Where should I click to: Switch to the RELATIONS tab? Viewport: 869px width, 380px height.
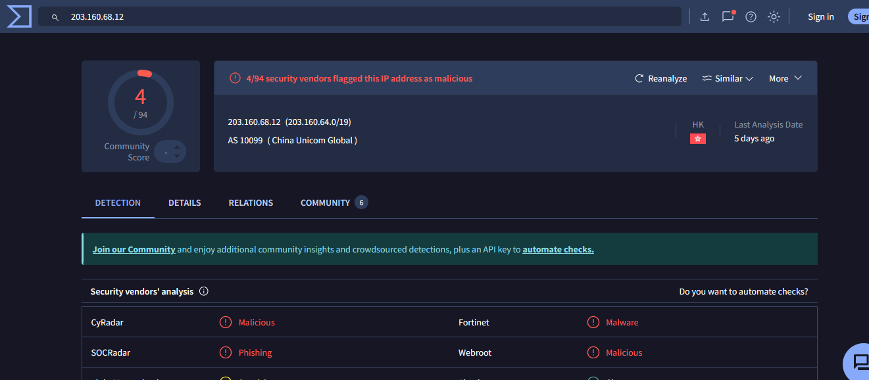(x=251, y=202)
